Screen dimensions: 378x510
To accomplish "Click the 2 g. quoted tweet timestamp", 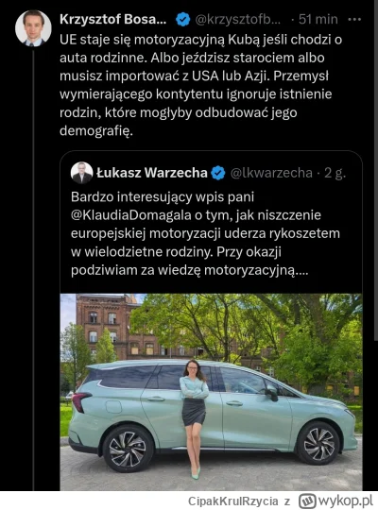I will (x=335, y=173).
